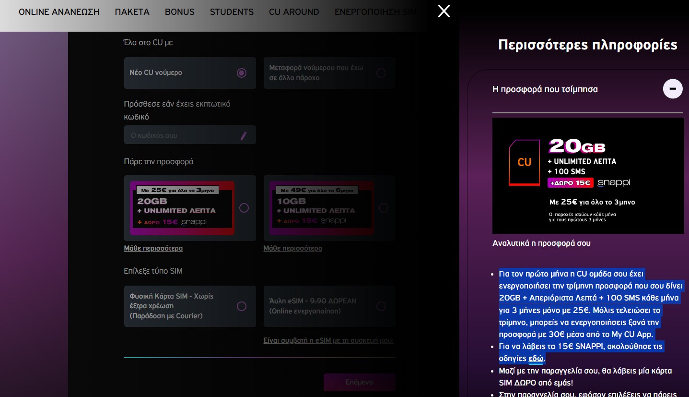Select the physical SIM card radio option

[242, 306]
